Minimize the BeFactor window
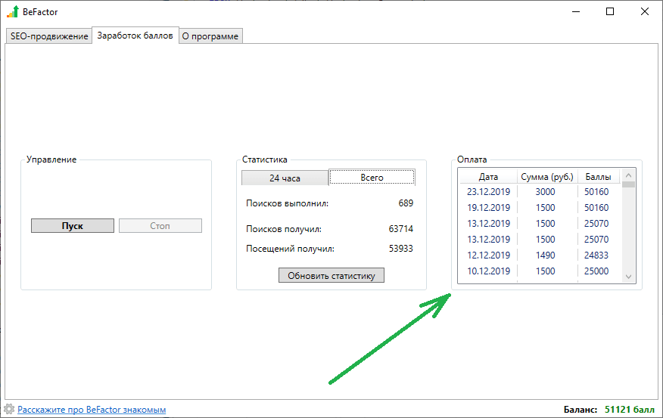 [x=575, y=11]
